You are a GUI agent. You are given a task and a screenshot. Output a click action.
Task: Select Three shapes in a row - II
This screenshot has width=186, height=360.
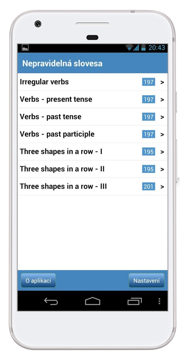point(93,169)
